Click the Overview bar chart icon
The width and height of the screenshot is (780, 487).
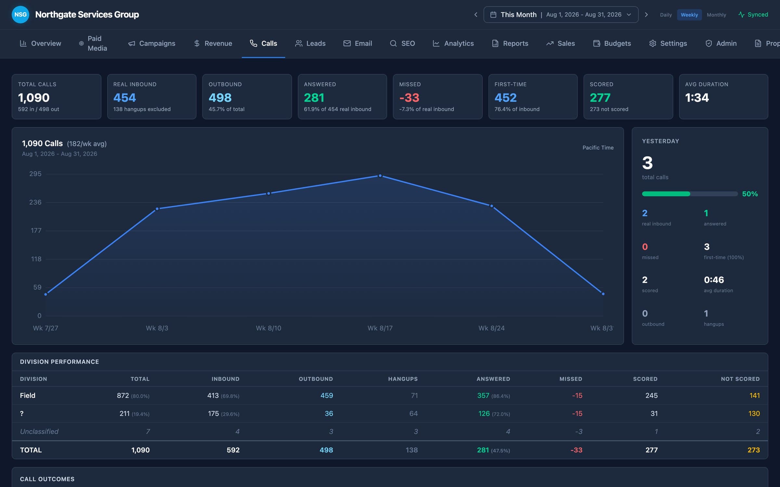tap(23, 43)
